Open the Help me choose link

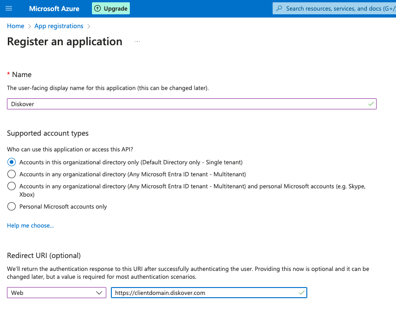[x=30, y=225]
